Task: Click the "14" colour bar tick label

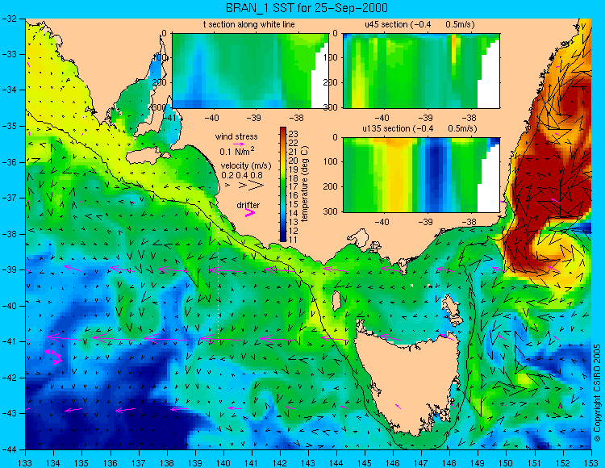Action: point(294,213)
